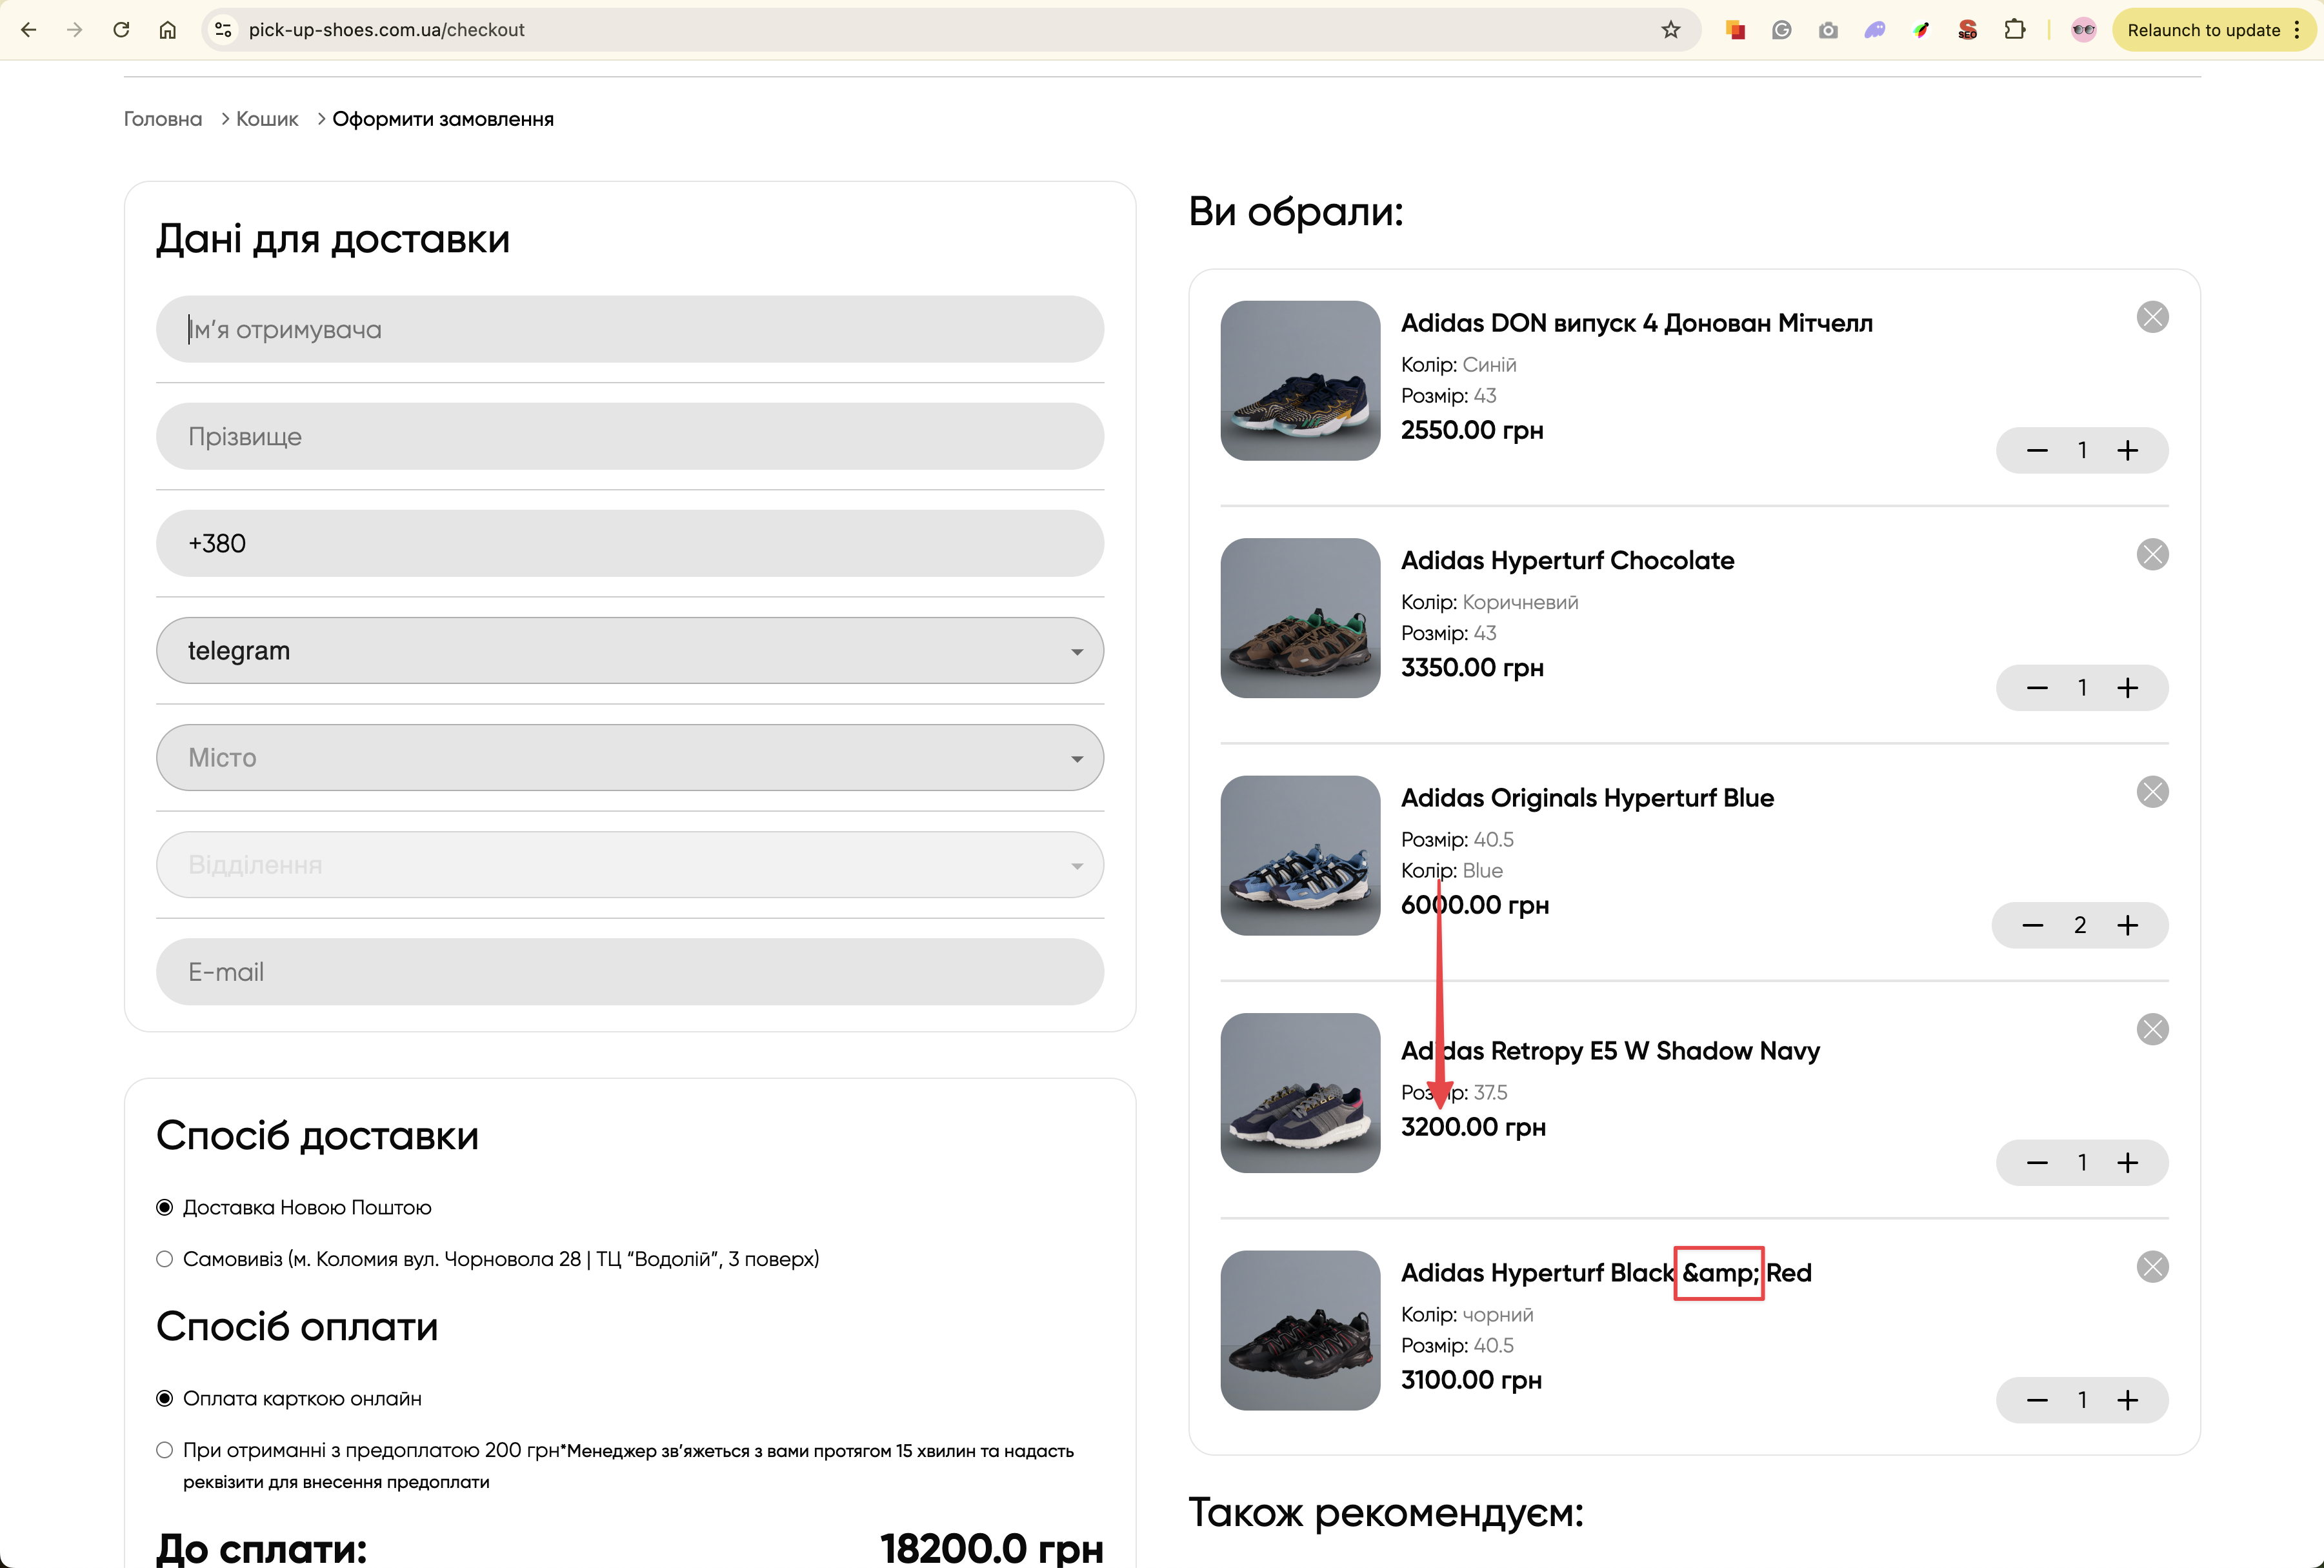Go to Головна breadcrumb link
This screenshot has height=1568, width=2324.
[163, 119]
